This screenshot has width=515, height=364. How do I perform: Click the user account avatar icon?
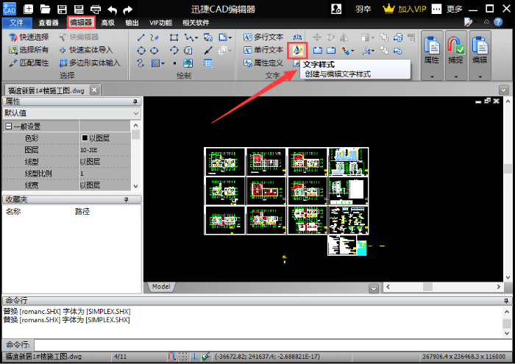coord(336,9)
